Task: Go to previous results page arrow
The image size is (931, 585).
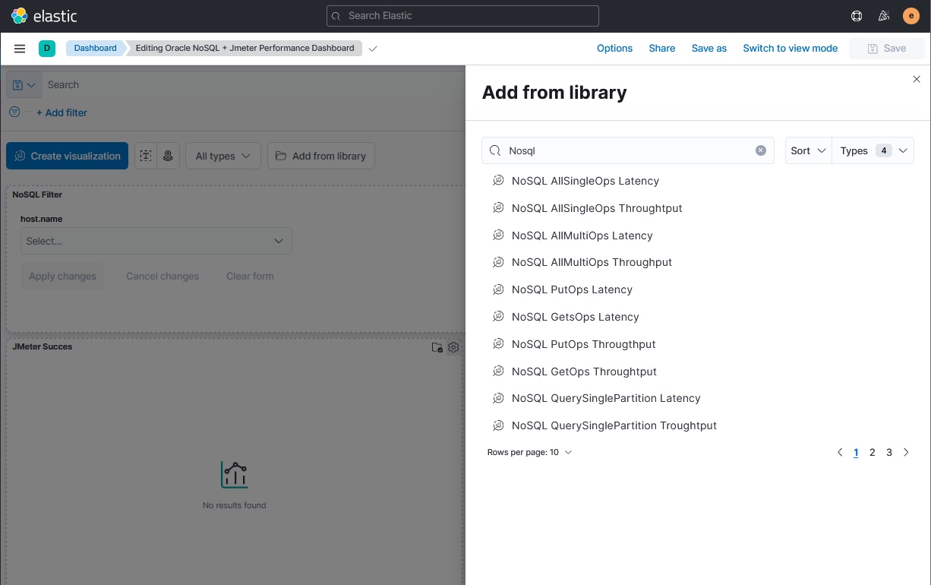Action: 840,452
